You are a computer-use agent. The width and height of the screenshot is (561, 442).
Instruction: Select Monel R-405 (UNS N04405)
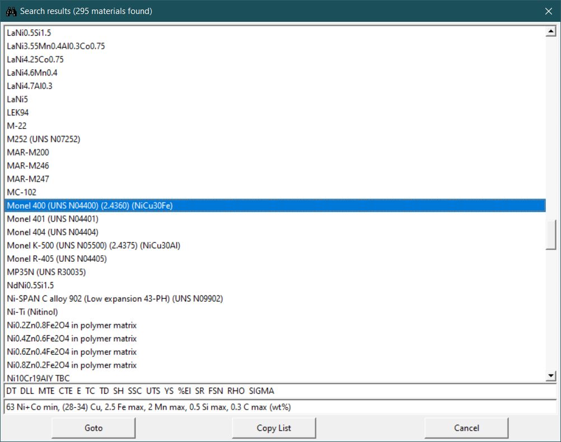point(57,258)
